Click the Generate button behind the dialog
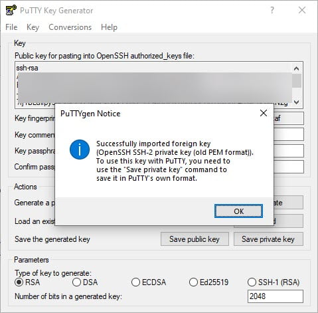The height and width of the screenshot is (313, 318). pyautogui.click(x=289, y=202)
